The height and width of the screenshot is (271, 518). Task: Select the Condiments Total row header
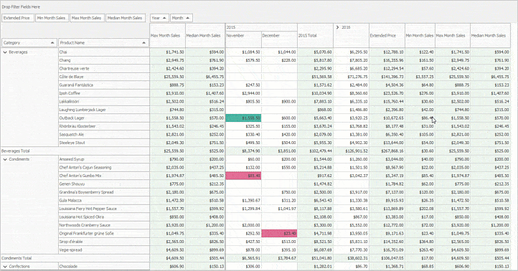tap(75, 259)
